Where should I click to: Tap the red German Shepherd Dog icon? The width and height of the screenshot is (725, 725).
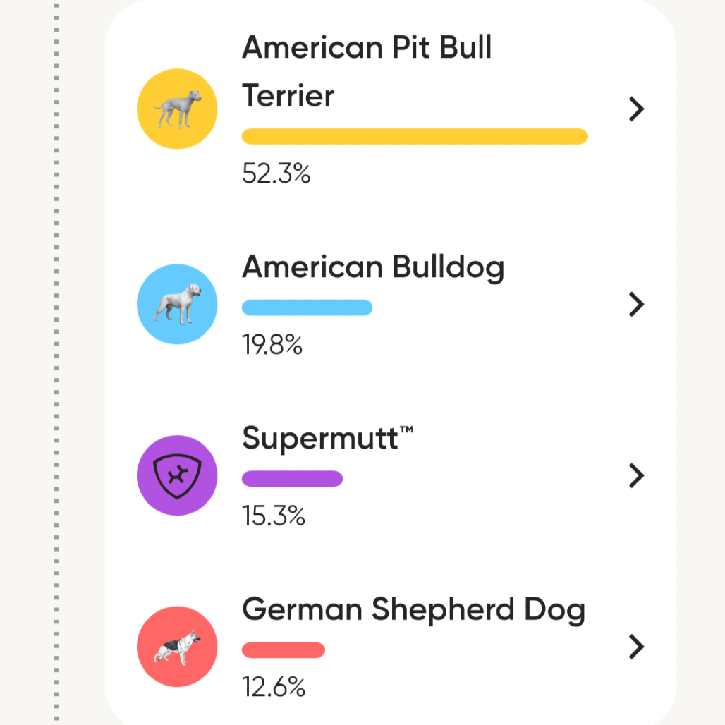click(177, 647)
